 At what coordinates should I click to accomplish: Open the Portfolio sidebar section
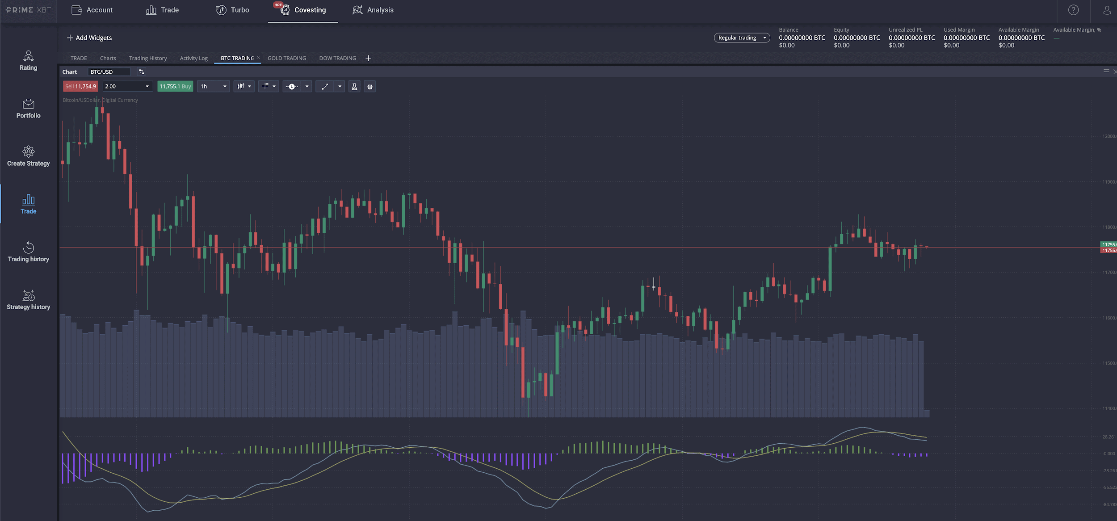coord(28,109)
